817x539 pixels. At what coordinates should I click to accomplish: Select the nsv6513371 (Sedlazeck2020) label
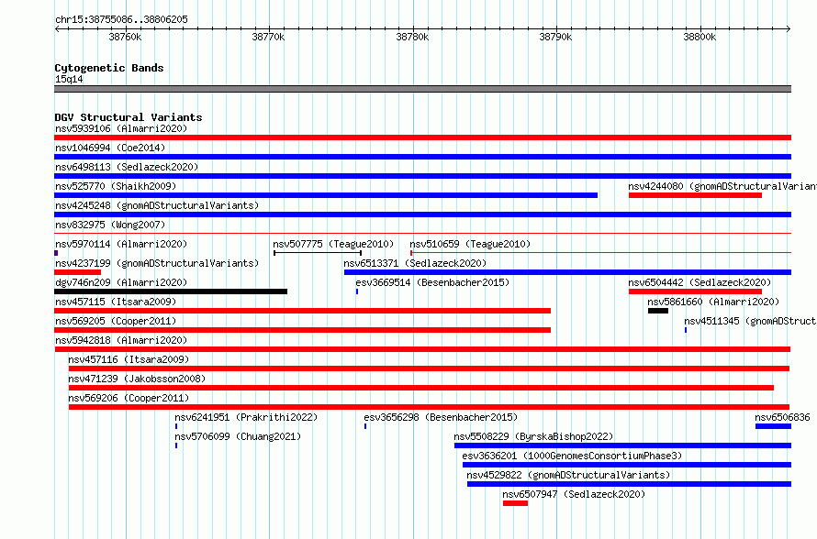(x=415, y=263)
